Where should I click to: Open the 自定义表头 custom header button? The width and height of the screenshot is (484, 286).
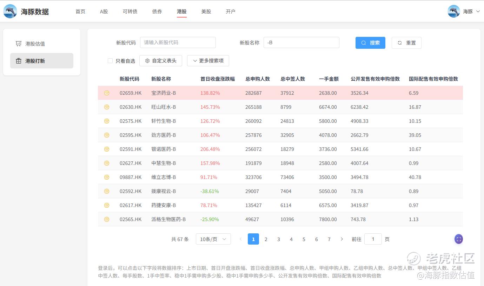click(x=161, y=61)
